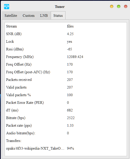Close the Tuner window with red button
130x159 pixels.
pos(126,7)
